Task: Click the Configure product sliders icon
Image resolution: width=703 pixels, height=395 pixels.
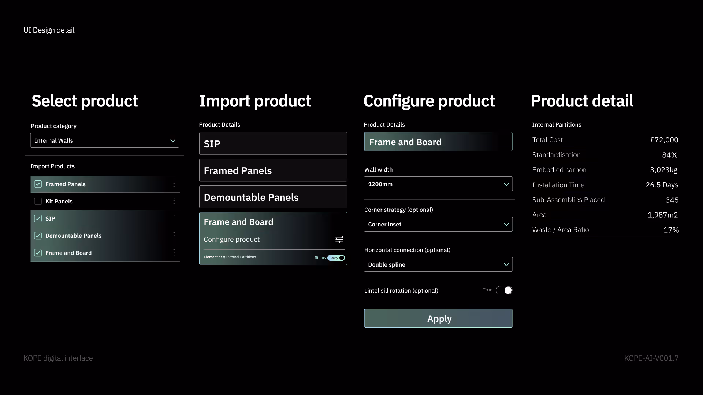Action: (x=339, y=240)
